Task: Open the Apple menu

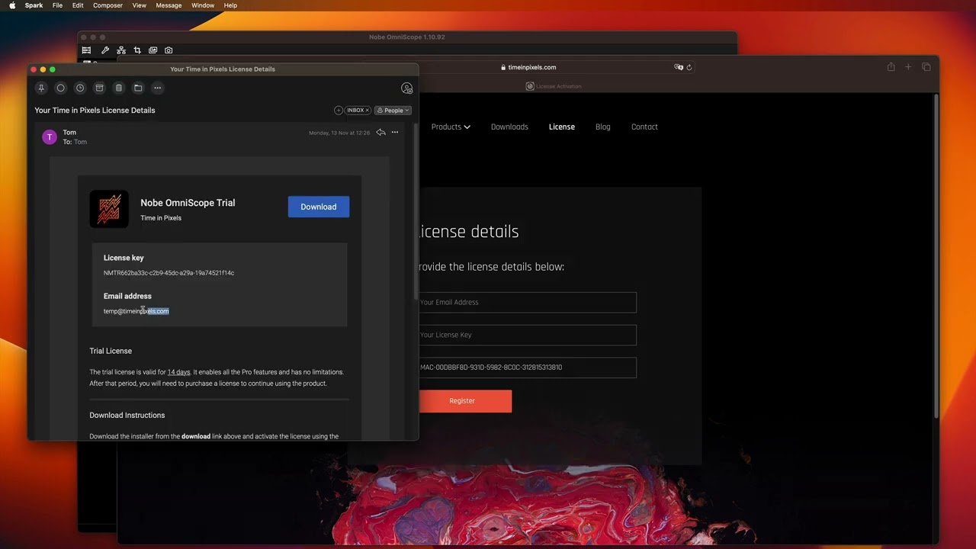Action: click(12, 5)
